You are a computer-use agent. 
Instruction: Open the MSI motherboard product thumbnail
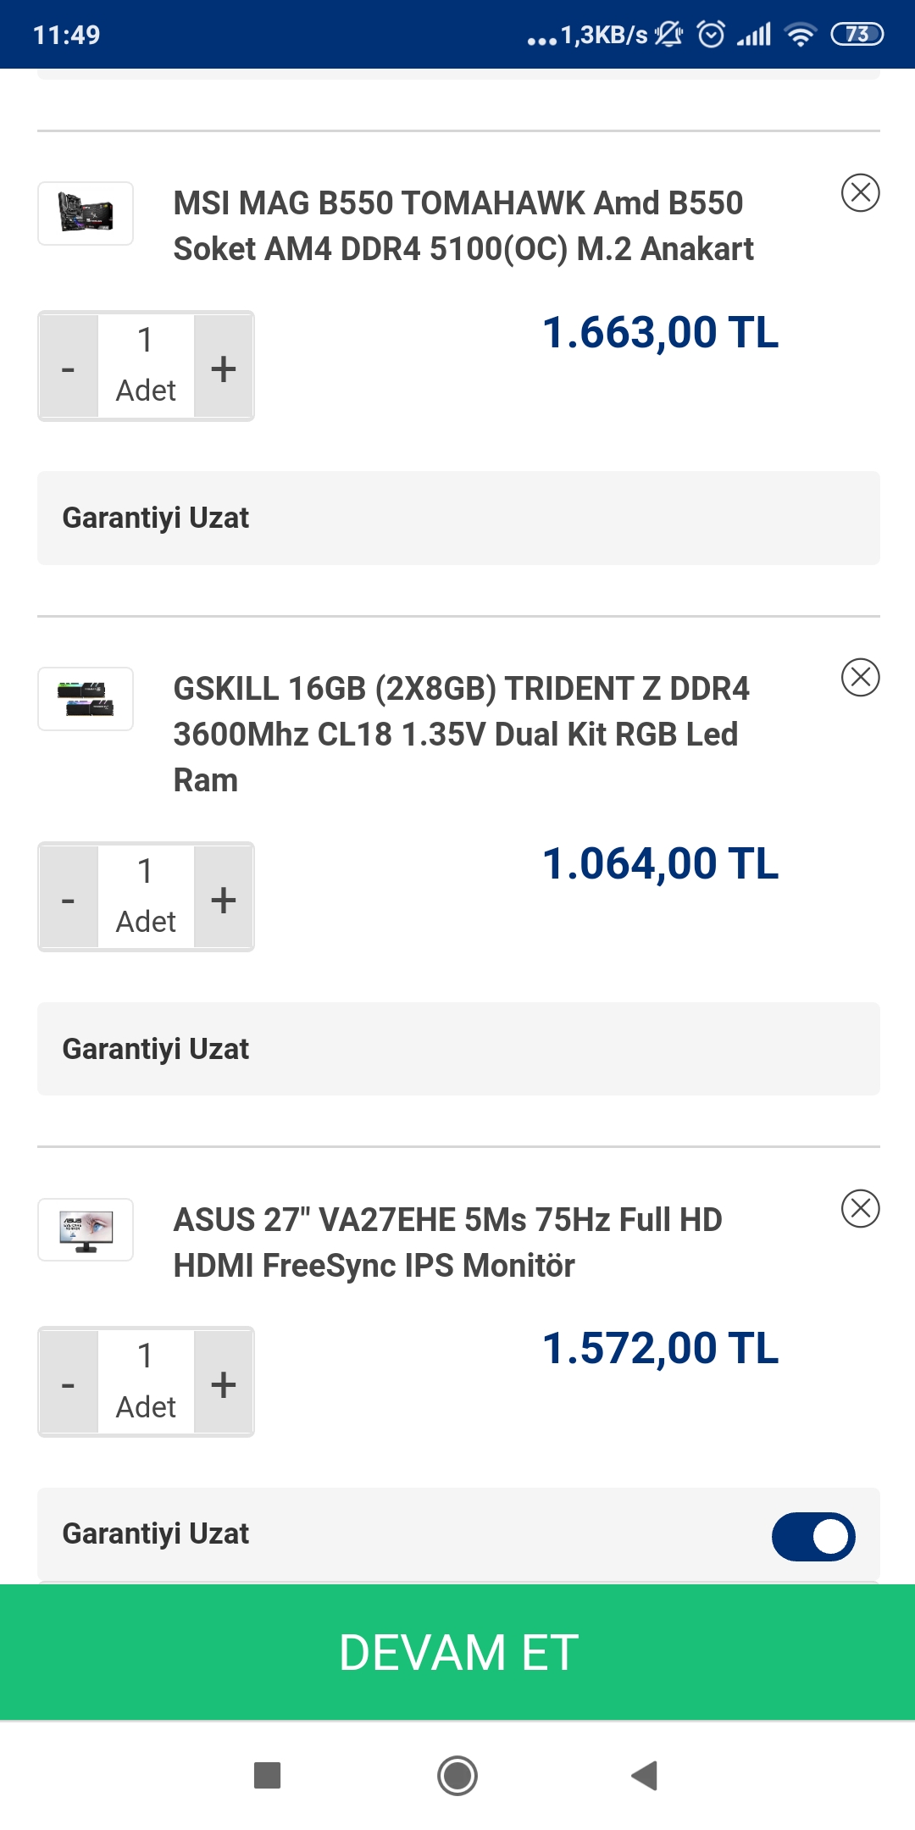coord(86,213)
